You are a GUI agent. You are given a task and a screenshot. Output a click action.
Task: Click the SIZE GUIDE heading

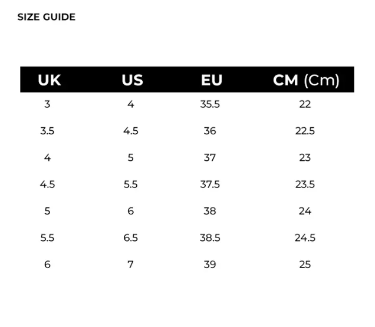[46, 17]
